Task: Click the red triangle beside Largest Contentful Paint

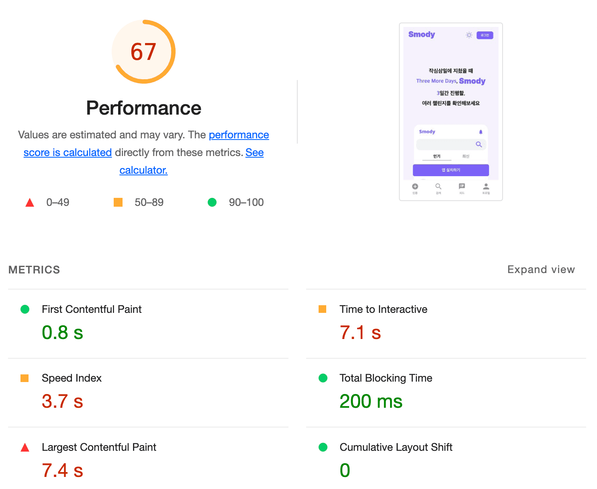Action: pos(25,447)
